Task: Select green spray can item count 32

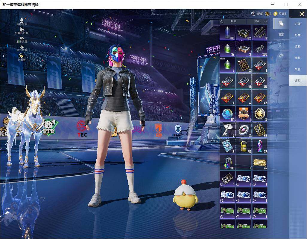Action: 227,49
